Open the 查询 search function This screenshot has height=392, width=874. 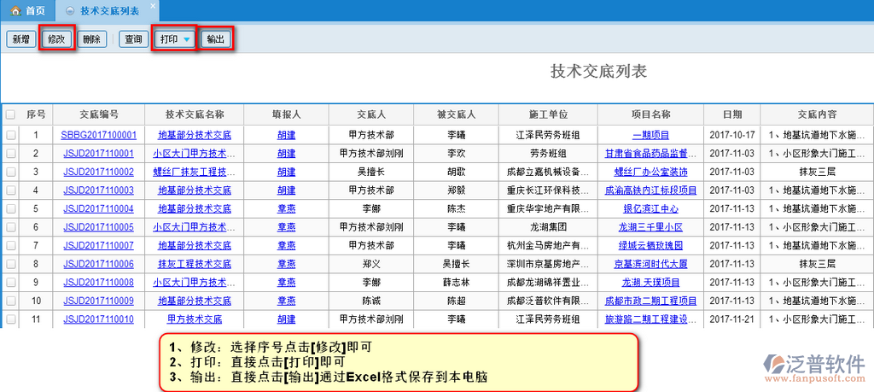133,39
